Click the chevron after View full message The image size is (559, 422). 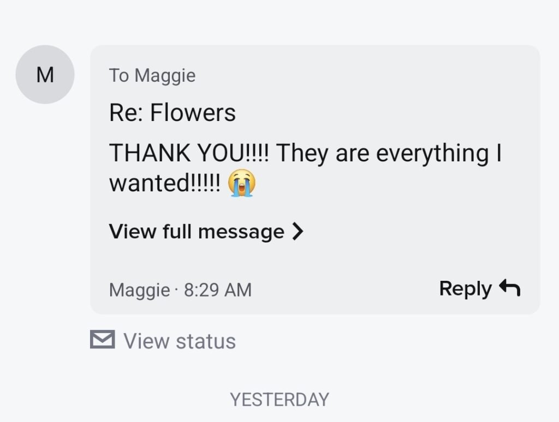coord(298,232)
